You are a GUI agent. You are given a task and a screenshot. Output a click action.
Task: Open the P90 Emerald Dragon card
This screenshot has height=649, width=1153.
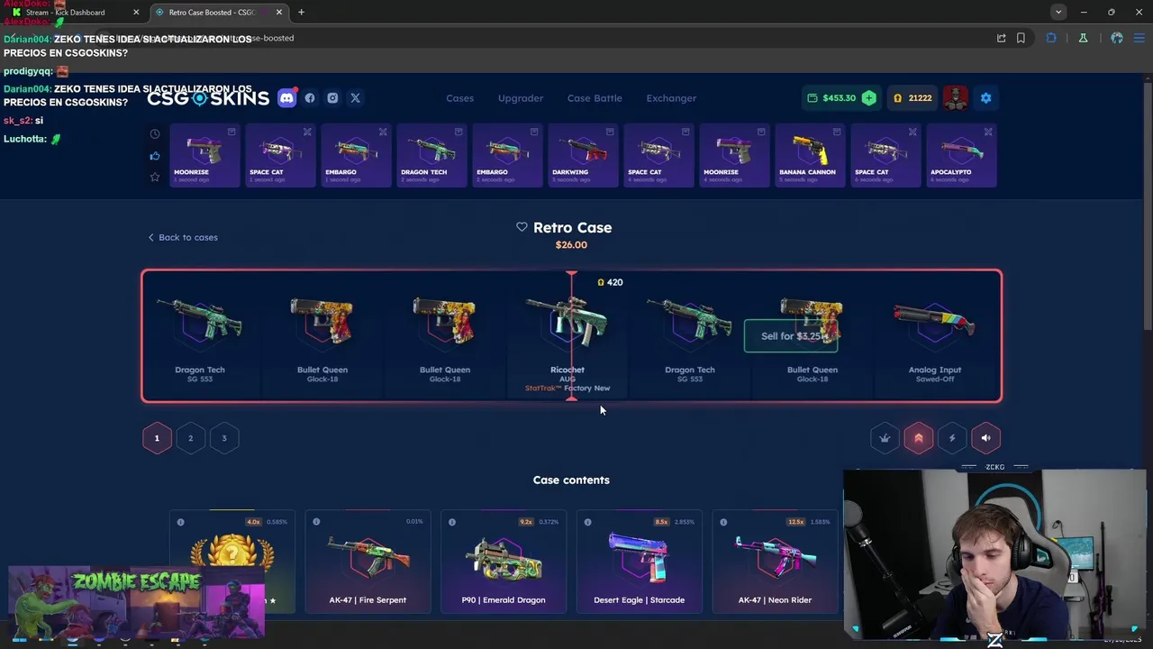coord(504,562)
